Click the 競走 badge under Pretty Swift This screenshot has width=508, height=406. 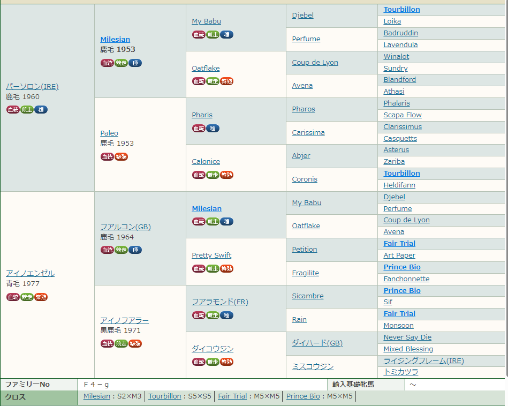(213, 269)
